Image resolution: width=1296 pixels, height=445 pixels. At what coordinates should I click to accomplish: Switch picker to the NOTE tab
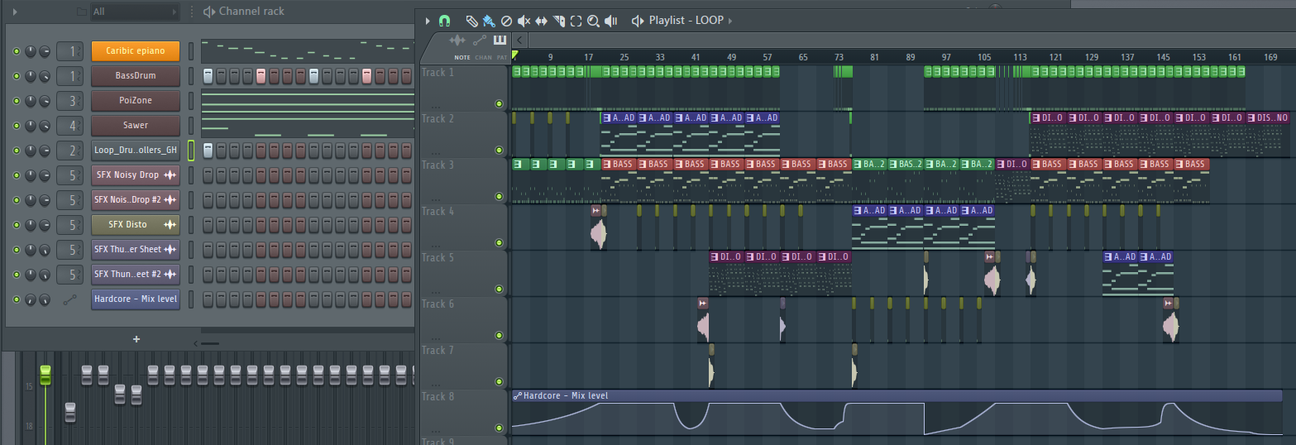point(461,57)
